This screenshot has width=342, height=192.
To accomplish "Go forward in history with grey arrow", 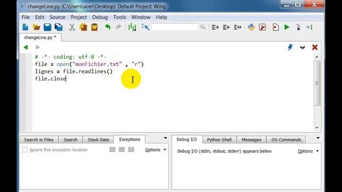I will coord(38,47).
